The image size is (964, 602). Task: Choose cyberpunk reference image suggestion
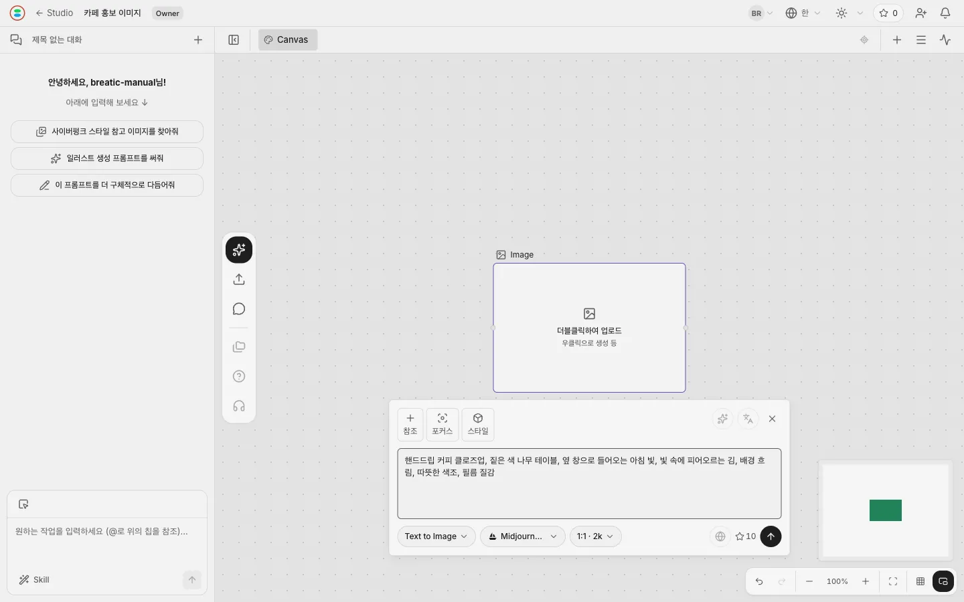pos(107,132)
